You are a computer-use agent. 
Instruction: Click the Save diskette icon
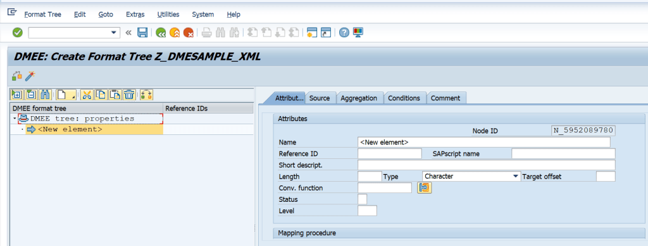[x=142, y=33]
